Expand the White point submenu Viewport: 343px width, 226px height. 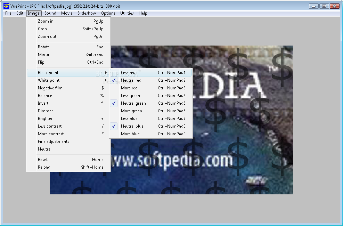coord(68,80)
